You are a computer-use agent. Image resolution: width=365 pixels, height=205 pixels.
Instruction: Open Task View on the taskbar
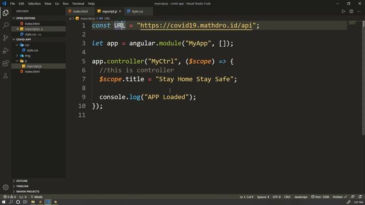[x=25, y=202]
